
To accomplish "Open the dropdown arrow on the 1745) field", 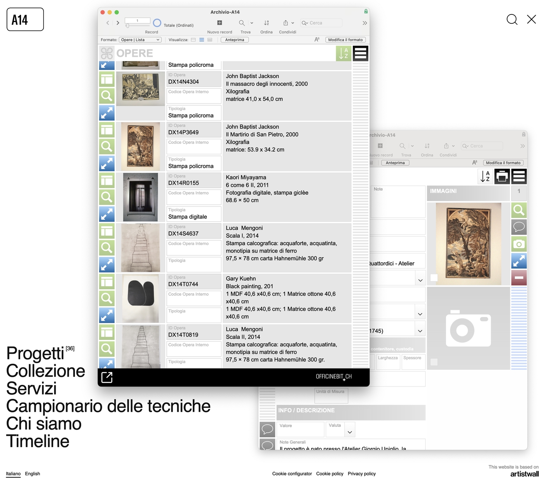I will (420, 331).
